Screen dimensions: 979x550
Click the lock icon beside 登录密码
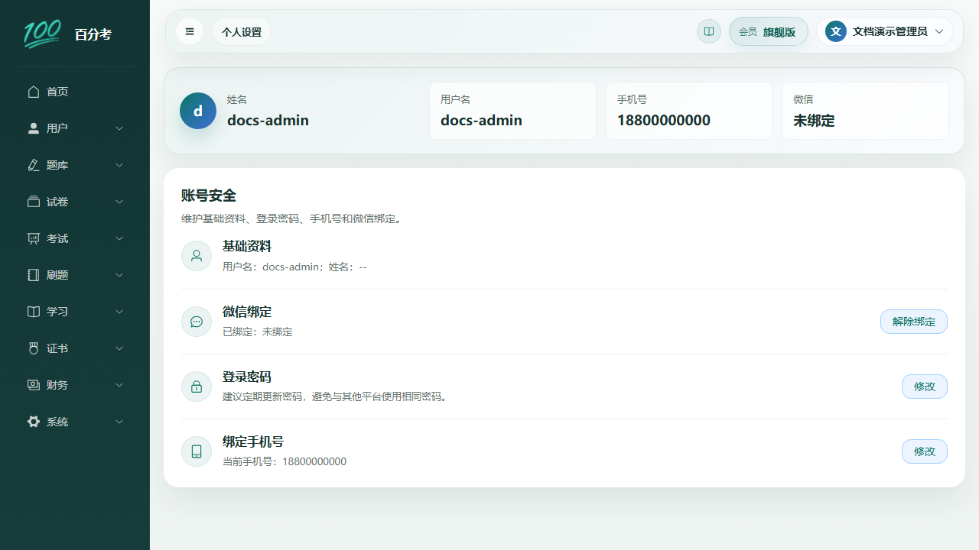pyautogui.click(x=197, y=387)
